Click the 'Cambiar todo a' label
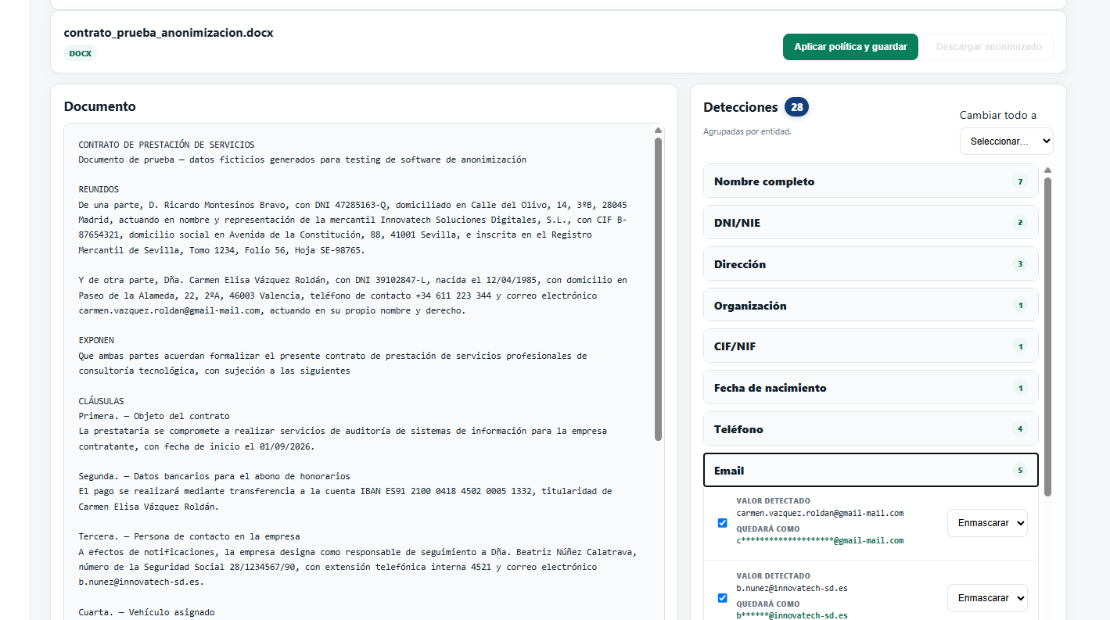The width and height of the screenshot is (1110, 620). point(998,115)
